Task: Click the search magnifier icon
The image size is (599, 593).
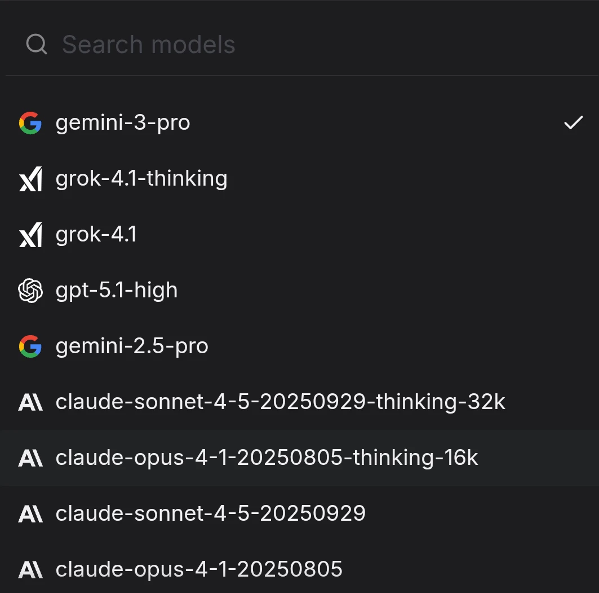Action: [x=37, y=45]
